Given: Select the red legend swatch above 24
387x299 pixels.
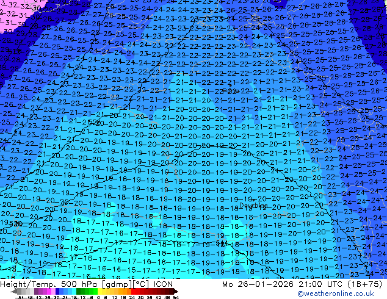Looking at the screenshot, I should click(x=133, y=291).
